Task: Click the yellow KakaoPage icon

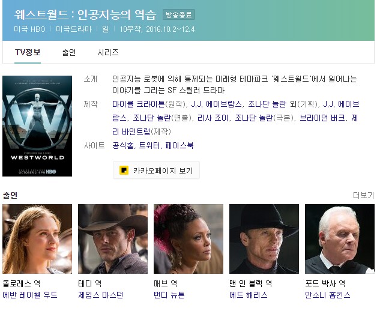Action: point(124,171)
